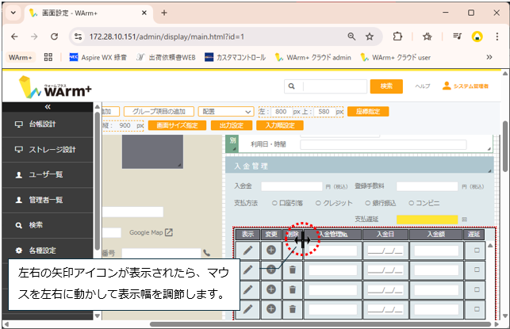Image resolution: width=510 pixels, height=329 pixels.
Task: Expand the browser tab search dropdown arrow
Action: pos(13,13)
